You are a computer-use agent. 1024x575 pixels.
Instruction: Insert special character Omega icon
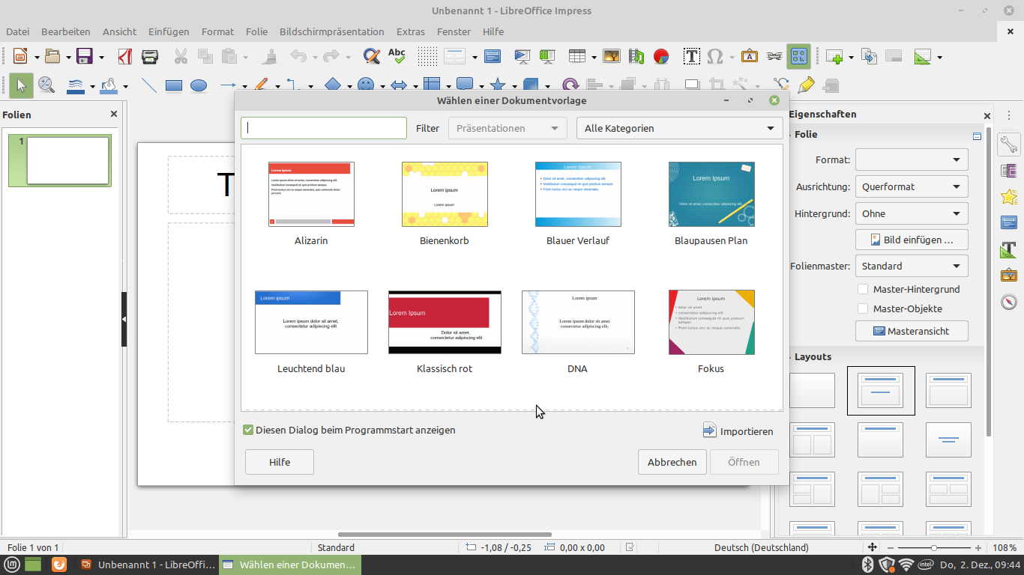click(x=715, y=56)
